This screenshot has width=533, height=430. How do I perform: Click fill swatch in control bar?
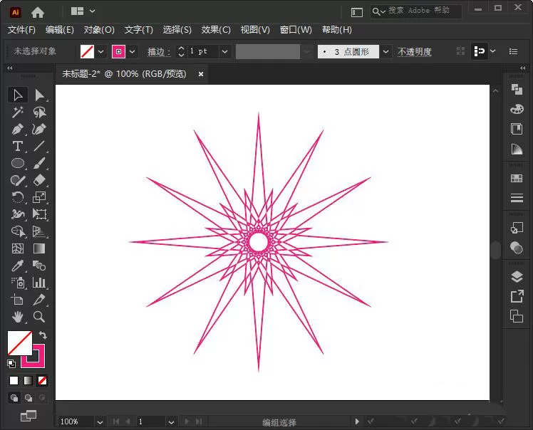(87, 52)
